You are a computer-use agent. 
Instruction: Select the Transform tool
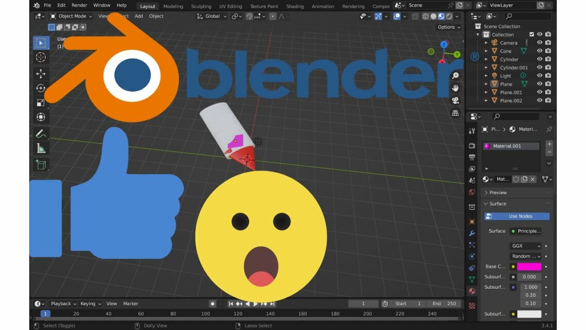point(41,117)
